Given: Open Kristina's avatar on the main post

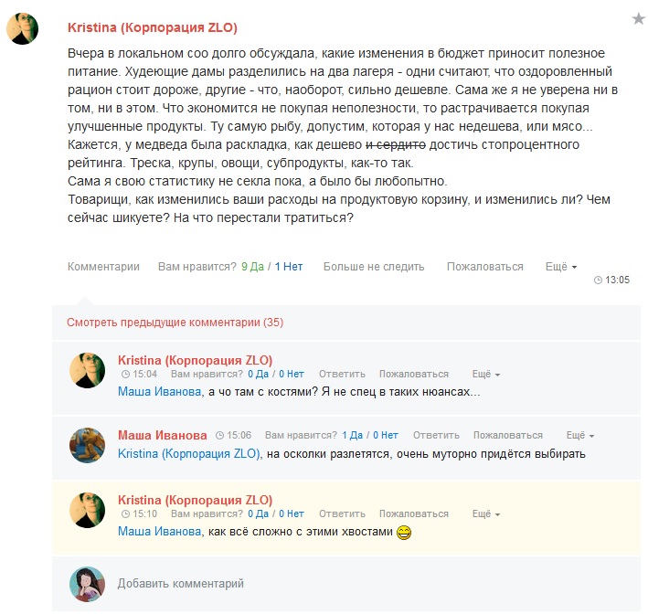Looking at the screenshot, I should pyautogui.click(x=22, y=28).
